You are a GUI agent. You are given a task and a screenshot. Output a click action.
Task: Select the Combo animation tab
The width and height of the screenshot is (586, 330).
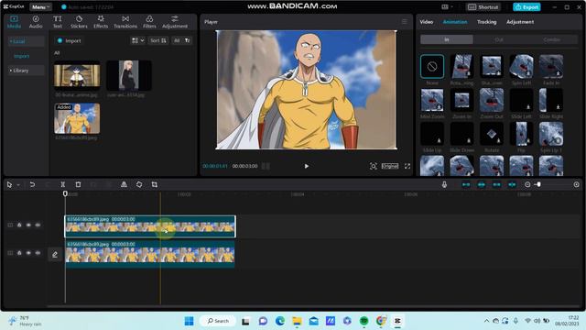click(x=551, y=39)
